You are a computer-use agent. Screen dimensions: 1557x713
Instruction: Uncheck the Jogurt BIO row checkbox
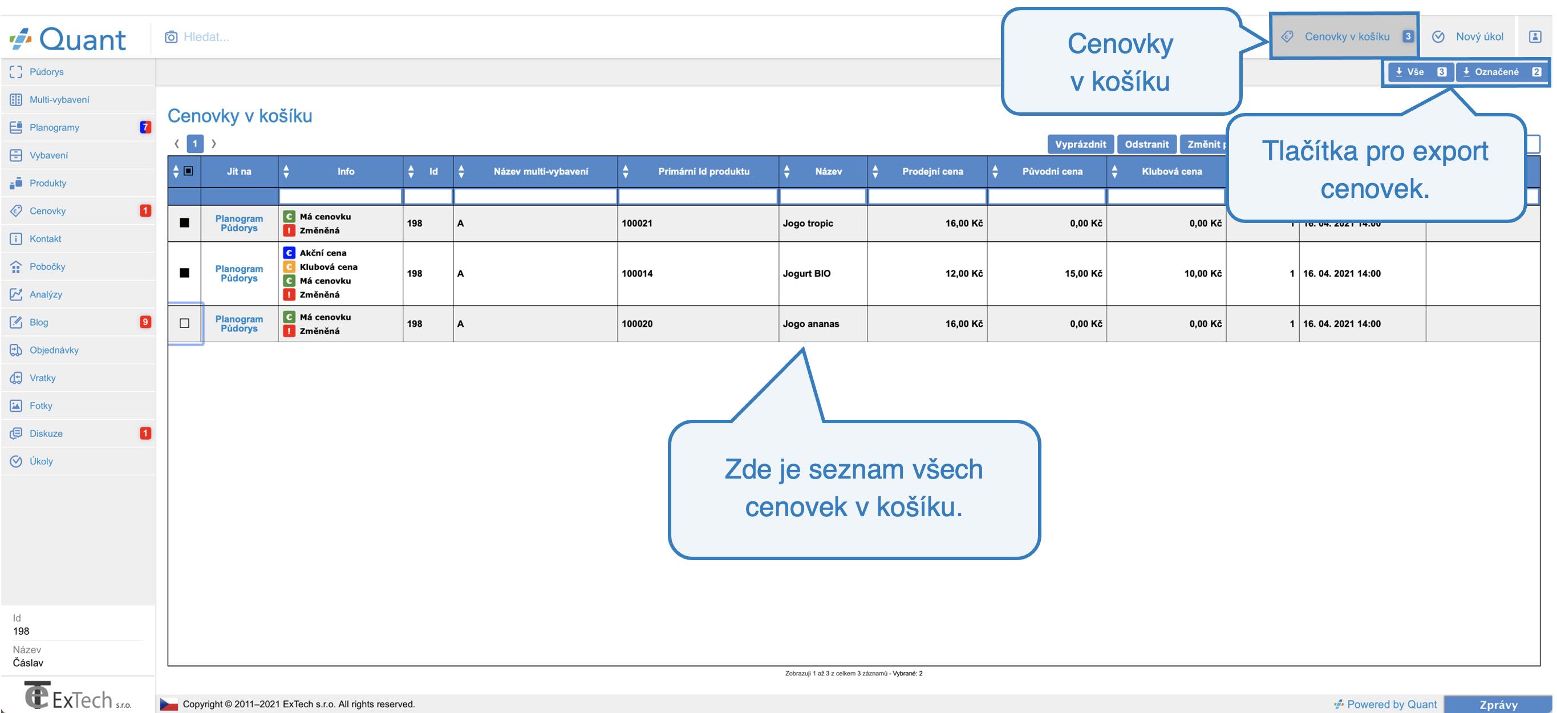coord(184,273)
